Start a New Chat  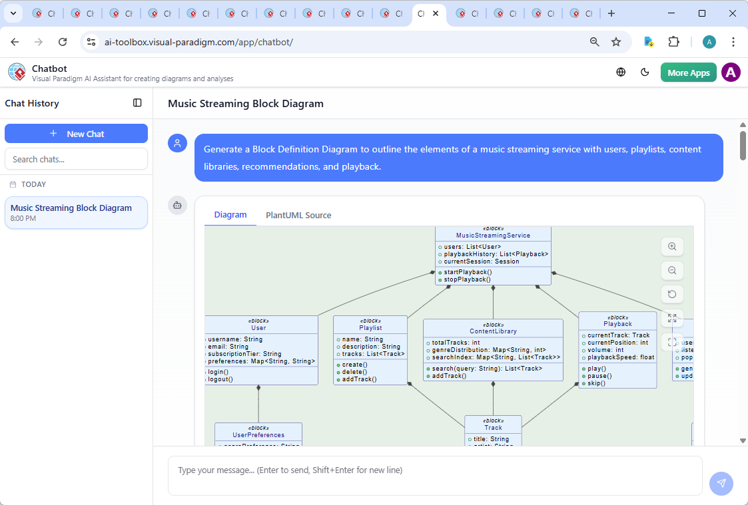point(76,133)
